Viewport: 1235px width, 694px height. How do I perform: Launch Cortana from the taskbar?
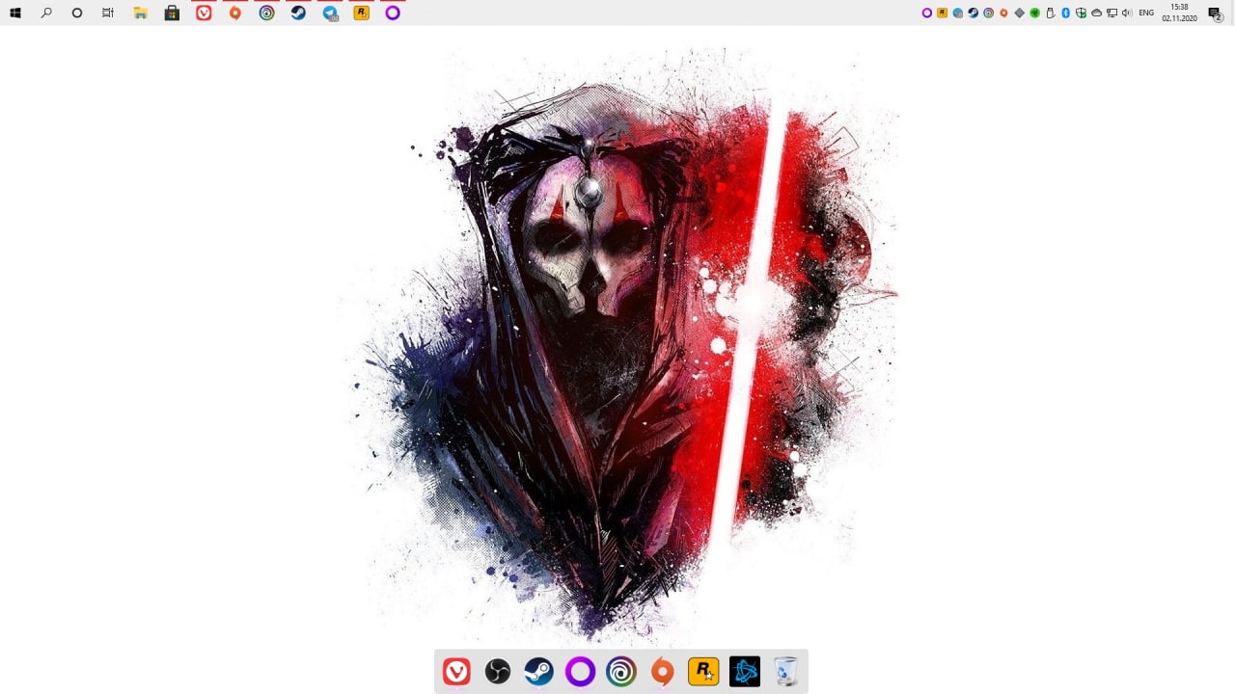(x=77, y=13)
